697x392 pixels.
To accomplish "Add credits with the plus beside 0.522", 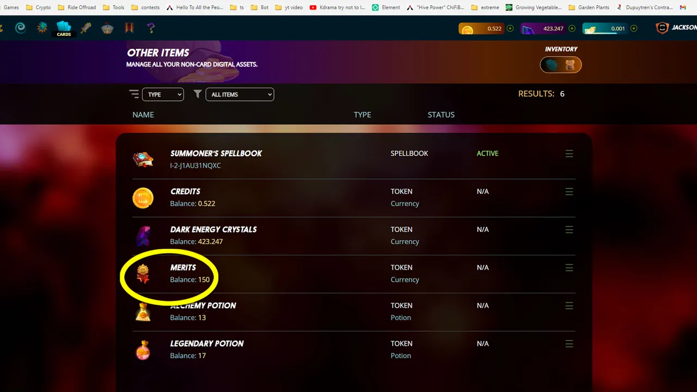I will tap(510, 28).
